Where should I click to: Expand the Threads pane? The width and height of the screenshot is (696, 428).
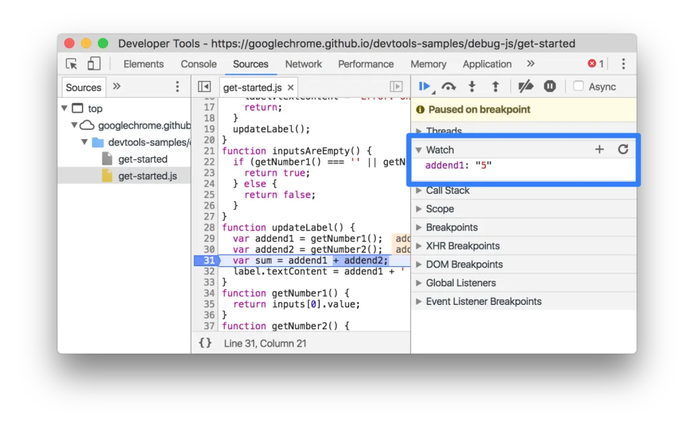point(419,131)
